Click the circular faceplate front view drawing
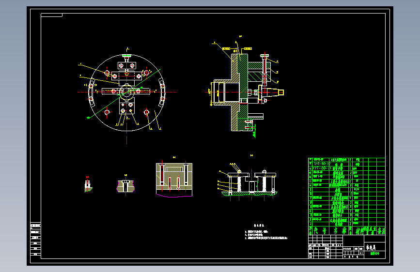 pyautogui.click(x=127, y=92)
